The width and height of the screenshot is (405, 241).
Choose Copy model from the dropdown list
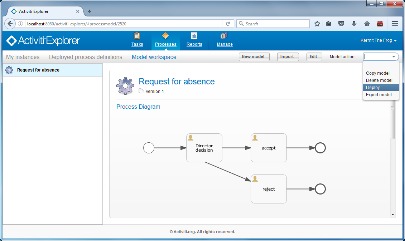(x=377, y=73)
